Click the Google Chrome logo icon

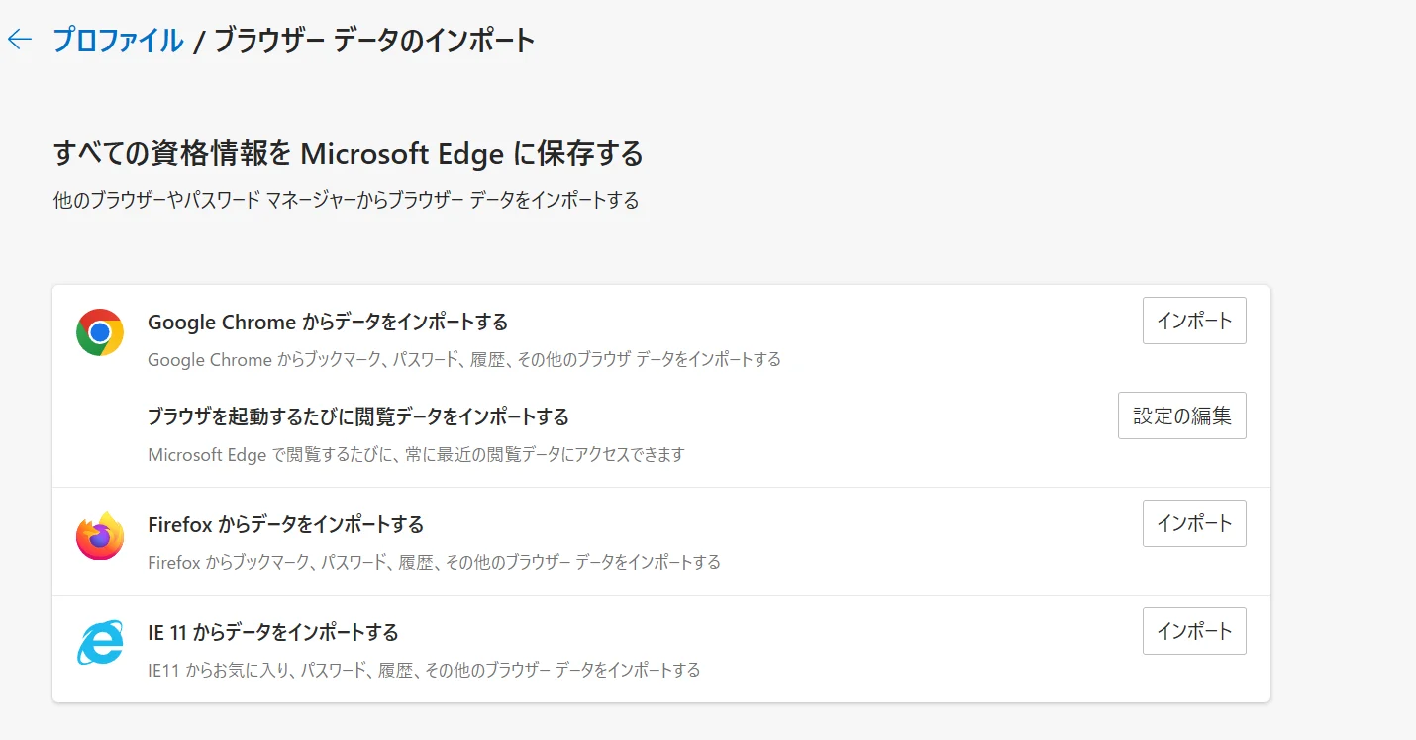(x=98, y=331)
